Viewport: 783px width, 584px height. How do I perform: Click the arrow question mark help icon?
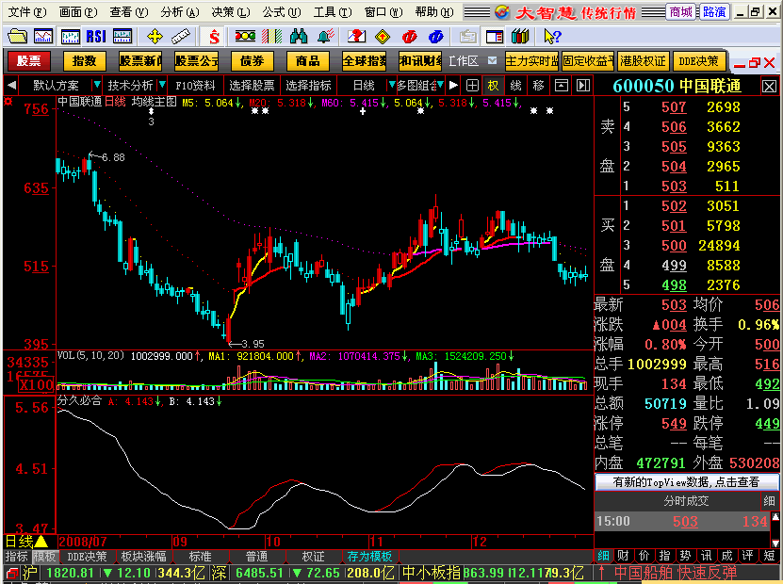click(x=552, y=37)
